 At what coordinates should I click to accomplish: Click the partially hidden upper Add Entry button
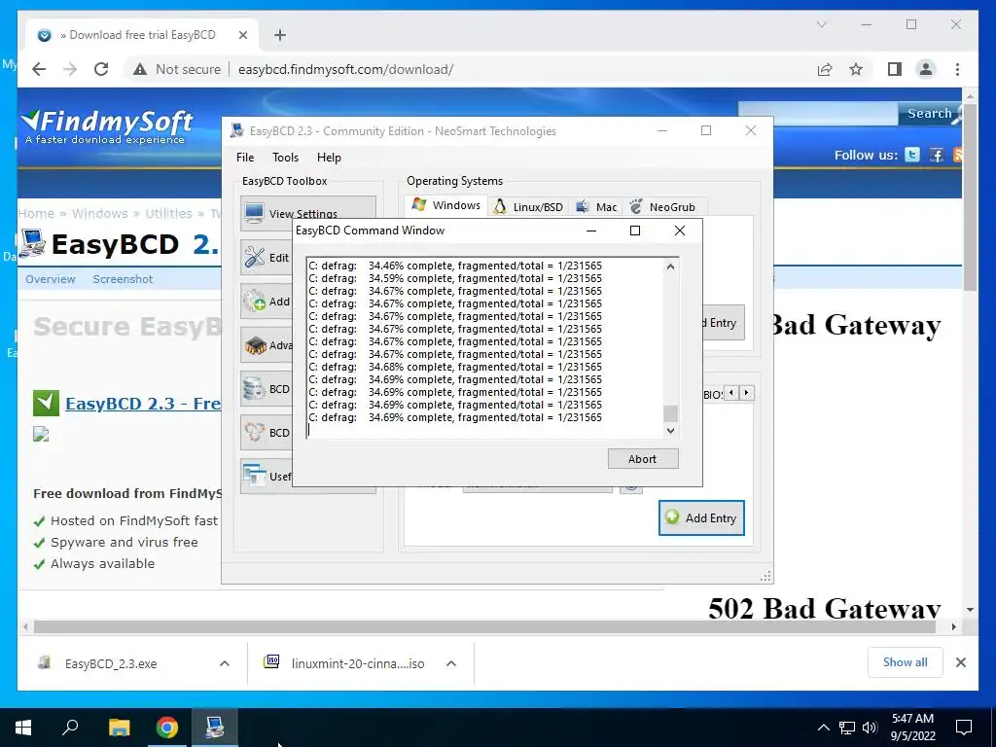[x=723, y=323]
